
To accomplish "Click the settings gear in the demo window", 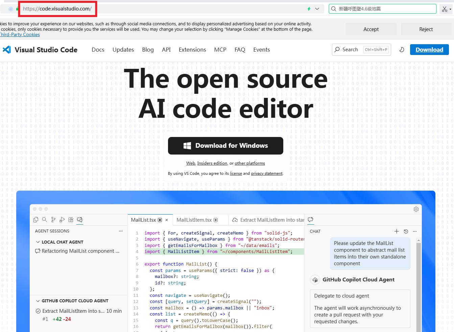I will point(416,209).
